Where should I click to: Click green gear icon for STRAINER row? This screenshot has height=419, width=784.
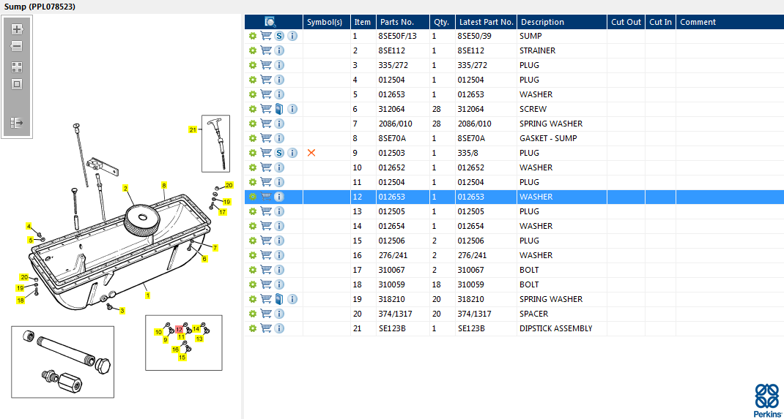[x=253, y=50]
